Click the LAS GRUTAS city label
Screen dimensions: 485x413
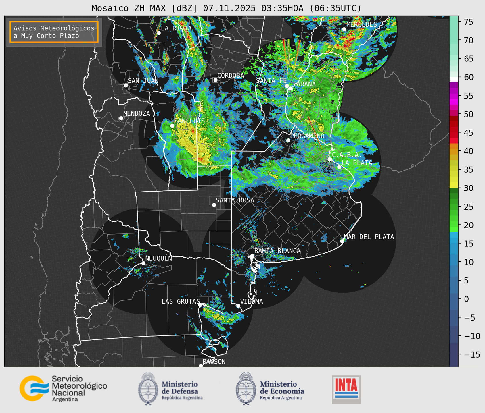pyautogui.click(x=181, y=301)
